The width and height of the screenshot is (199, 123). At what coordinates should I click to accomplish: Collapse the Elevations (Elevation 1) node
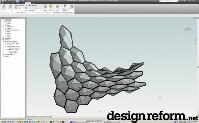point(4,30)
